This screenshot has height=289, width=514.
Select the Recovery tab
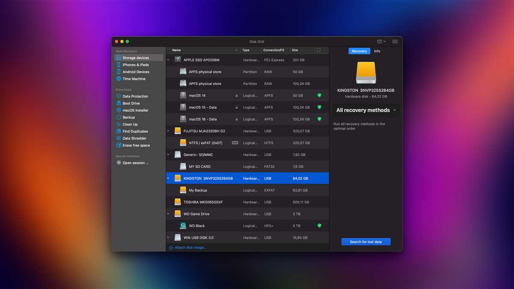(359, 51)
